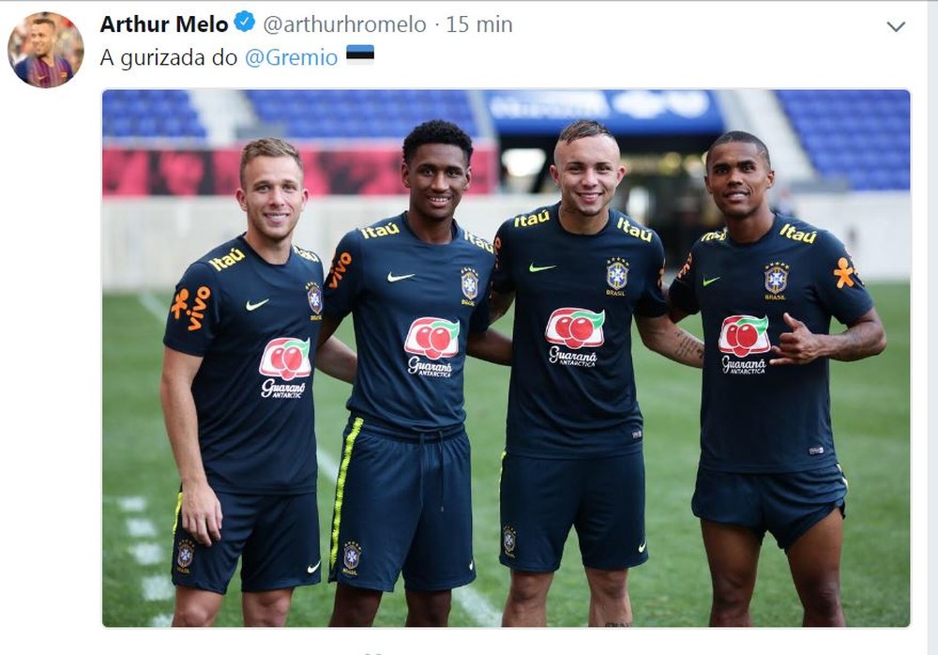
Task: Click the blue verified badge
Action: coord(245,23)
